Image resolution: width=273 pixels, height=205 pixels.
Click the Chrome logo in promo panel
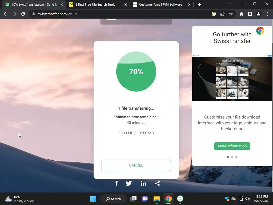pyautogui.click(x=260, y=31)
